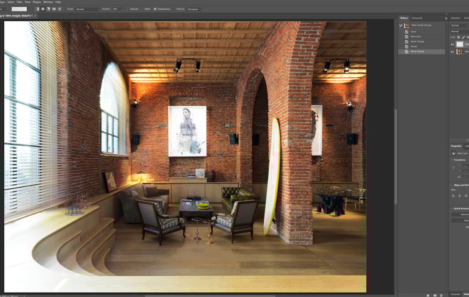Click the Pixel Layer icon in Properties
This screenshot has width=469, height=297.
coord(454,153)
